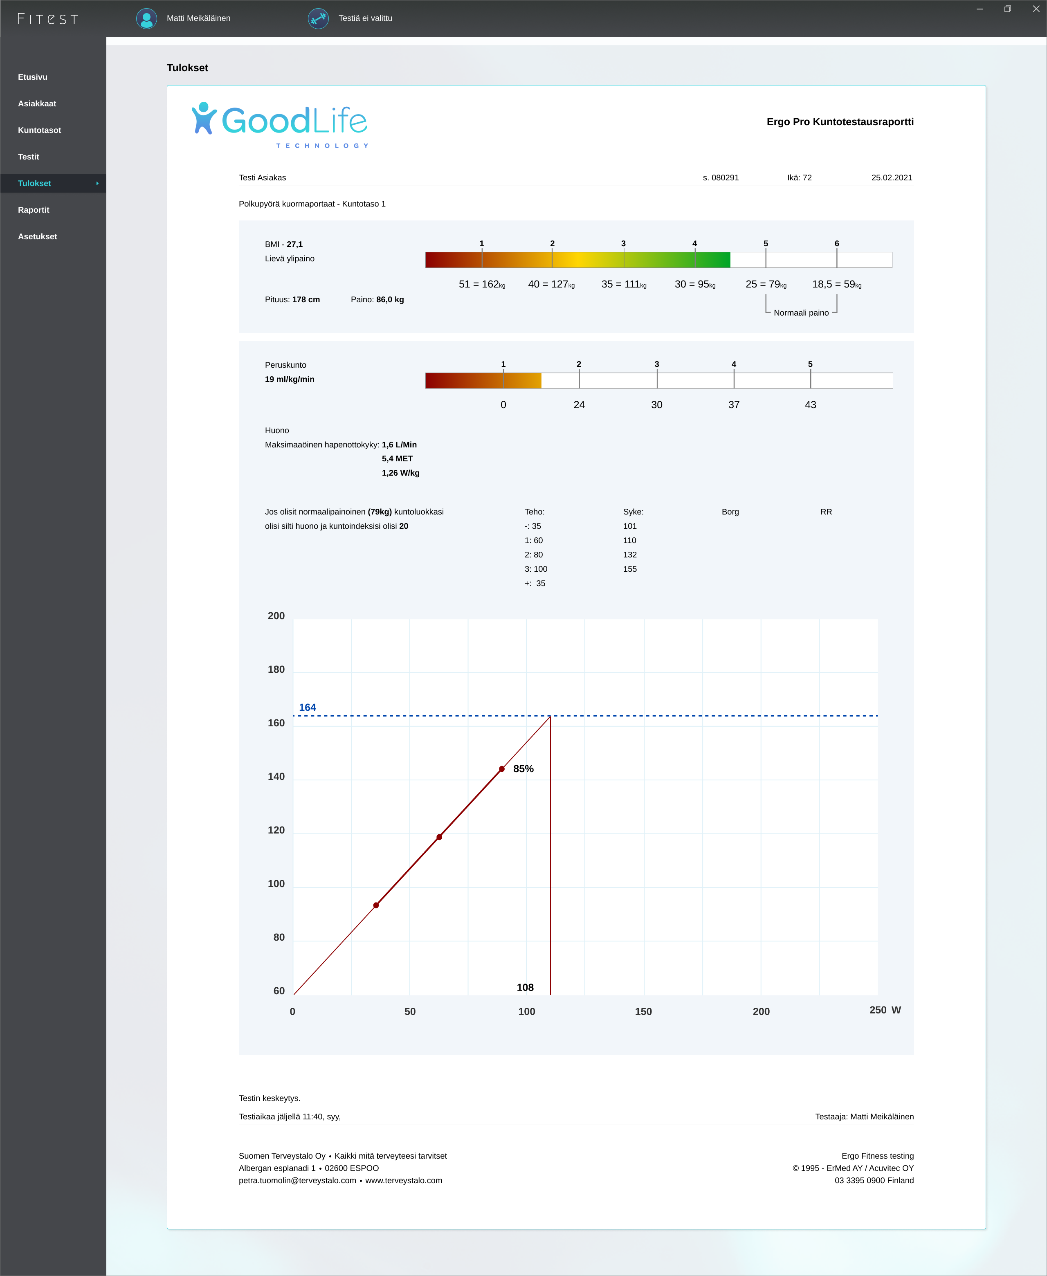Click 'Testin keskeytys.' note
The image size is (1047, 1276).
269,1098
